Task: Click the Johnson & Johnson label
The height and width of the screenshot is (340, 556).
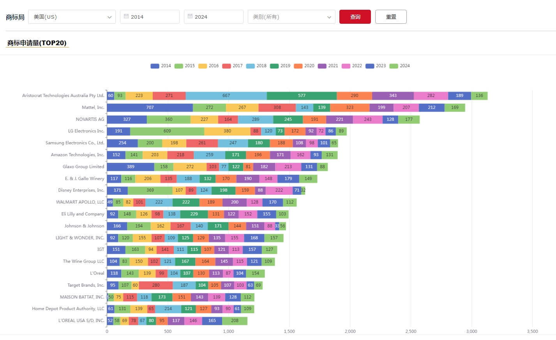Action: 84,226
